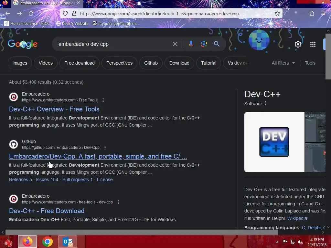The width and height of the screenshot is (331, 248).
Task: Click the Dev-C++ screenshot thumbnail
Action: 315,127
